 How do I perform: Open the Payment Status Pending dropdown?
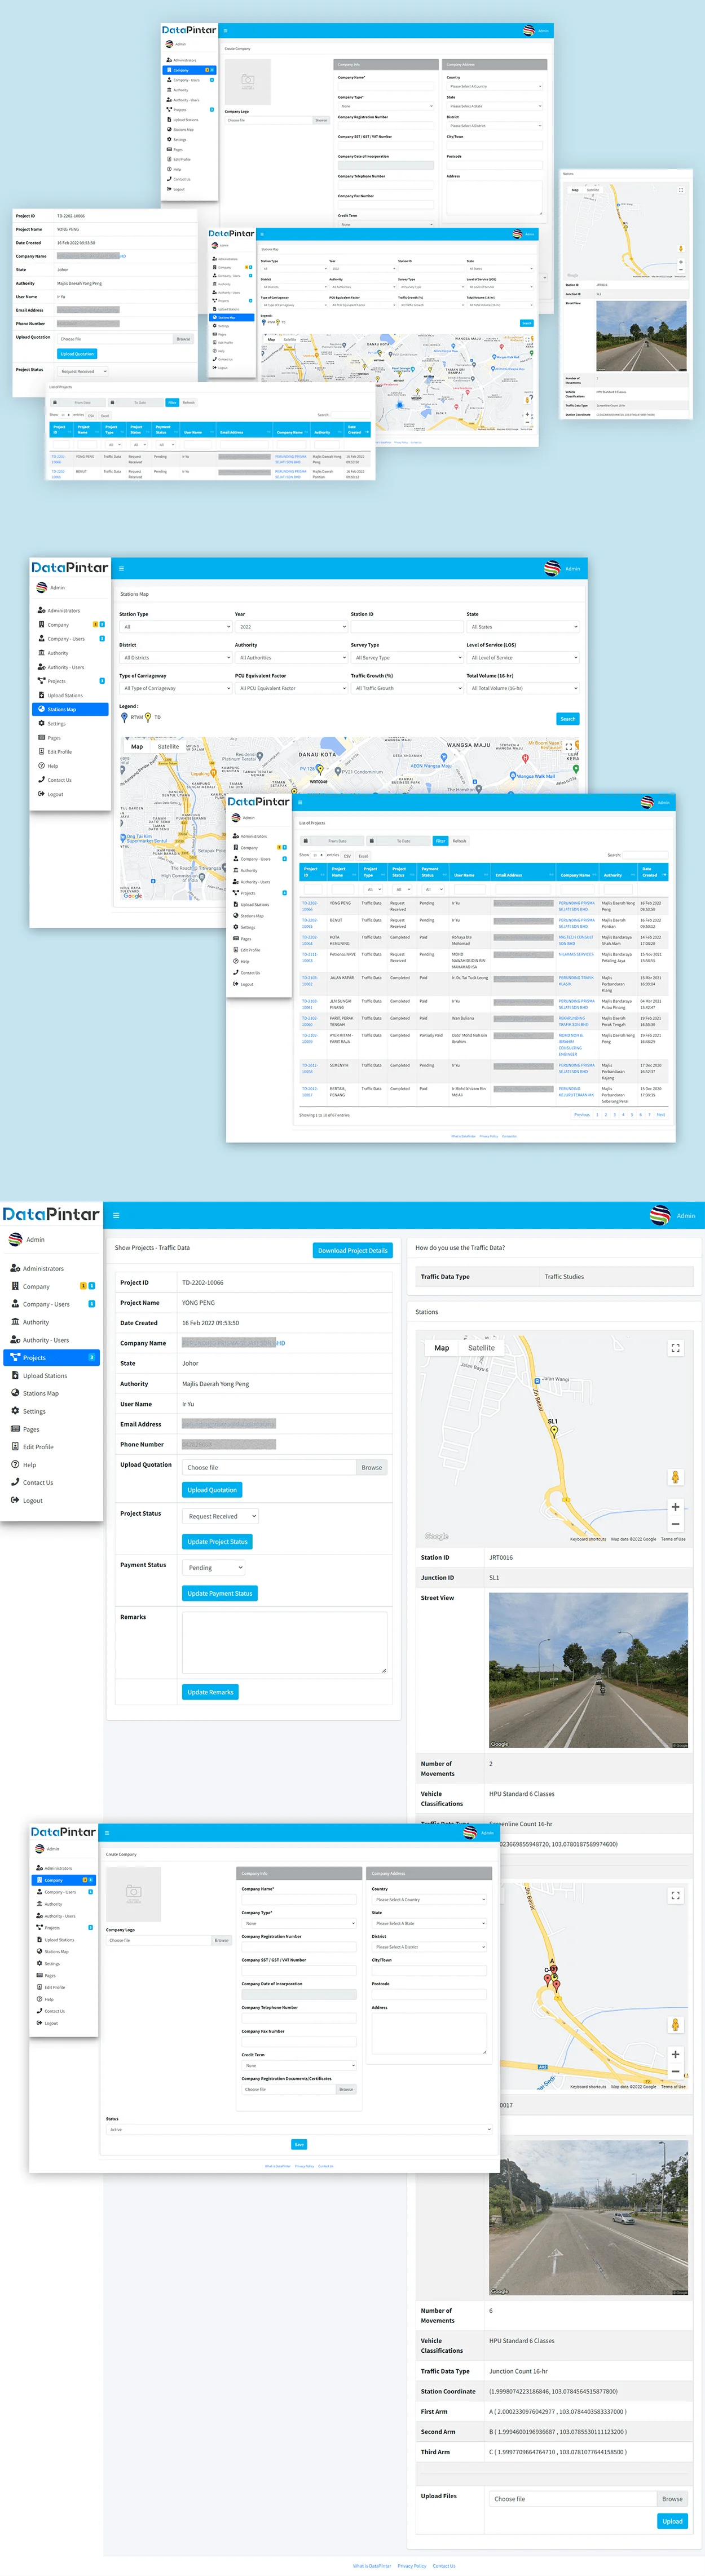click(214, 1567)
